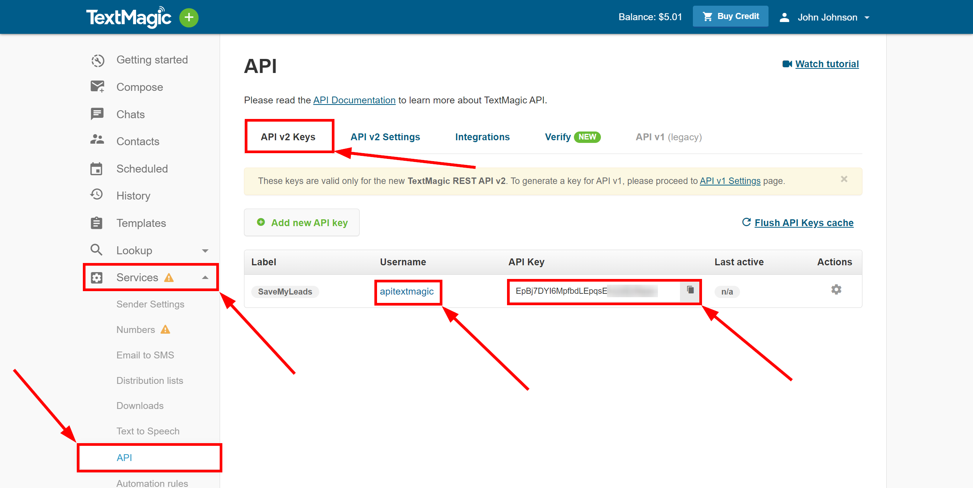Click the Buy Credit button
This screenshot has height=488, width=973.
pos(731,16)
